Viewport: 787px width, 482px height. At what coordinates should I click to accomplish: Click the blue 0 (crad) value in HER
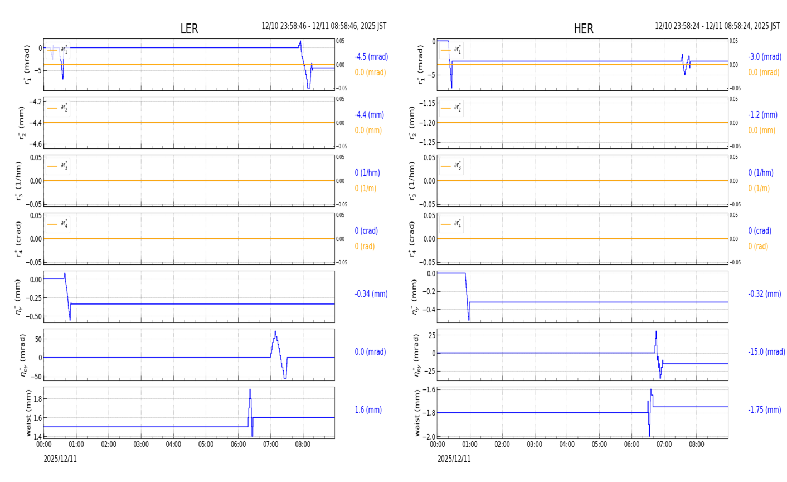[x=760, y=231]
